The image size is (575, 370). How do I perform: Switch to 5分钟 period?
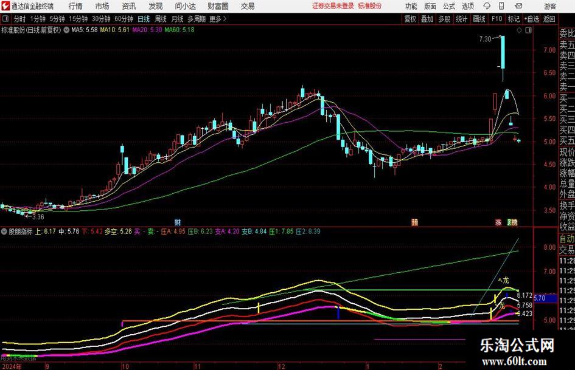57,19
